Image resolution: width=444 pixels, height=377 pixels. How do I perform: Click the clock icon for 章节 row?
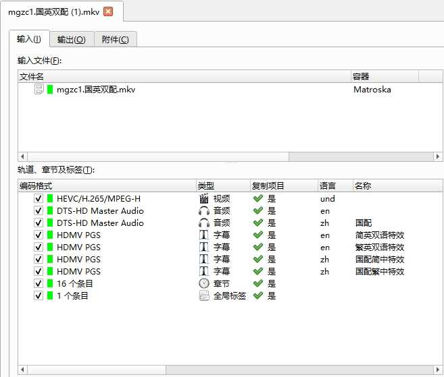click(x=204, y=283)
